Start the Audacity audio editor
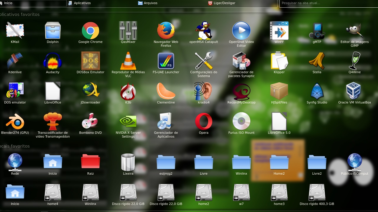The image size is (378, 212). [53, 61]
